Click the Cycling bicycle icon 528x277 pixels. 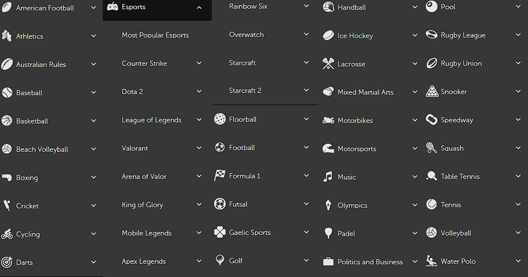coord(7,234)
